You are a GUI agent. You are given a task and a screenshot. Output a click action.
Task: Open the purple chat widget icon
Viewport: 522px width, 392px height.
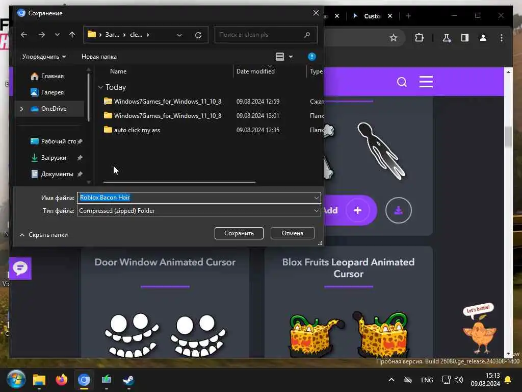coord(20,268)
